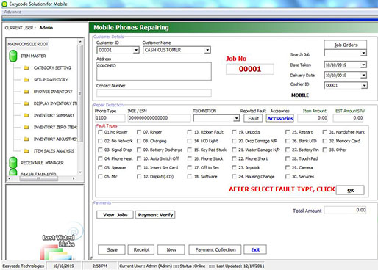Expand the Cashier ID dropdown
This screenshot has width=378, height=270.
click(364, 85)
